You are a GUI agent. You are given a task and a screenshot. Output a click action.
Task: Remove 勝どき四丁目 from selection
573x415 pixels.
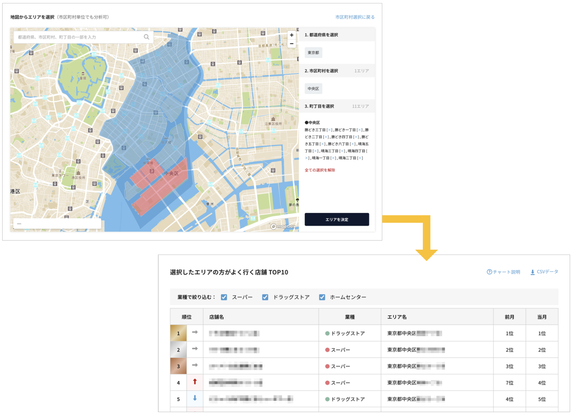tap(356, 137)
